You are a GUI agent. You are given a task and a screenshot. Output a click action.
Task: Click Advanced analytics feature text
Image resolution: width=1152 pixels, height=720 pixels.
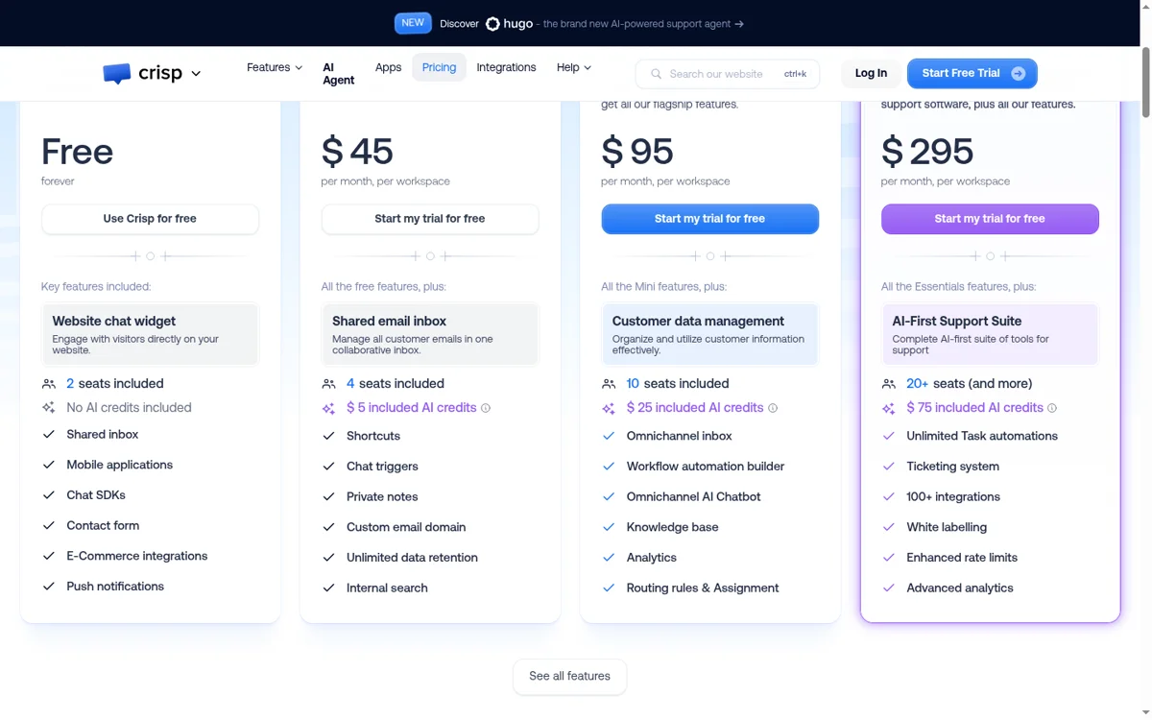pyautogui.click(x=960, y=588)
